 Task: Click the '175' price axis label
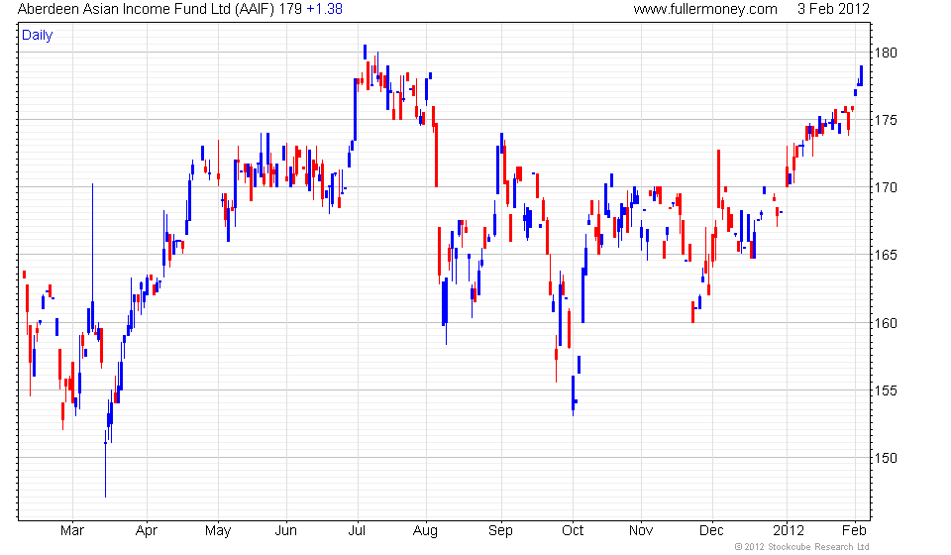[x=885, y=120]
